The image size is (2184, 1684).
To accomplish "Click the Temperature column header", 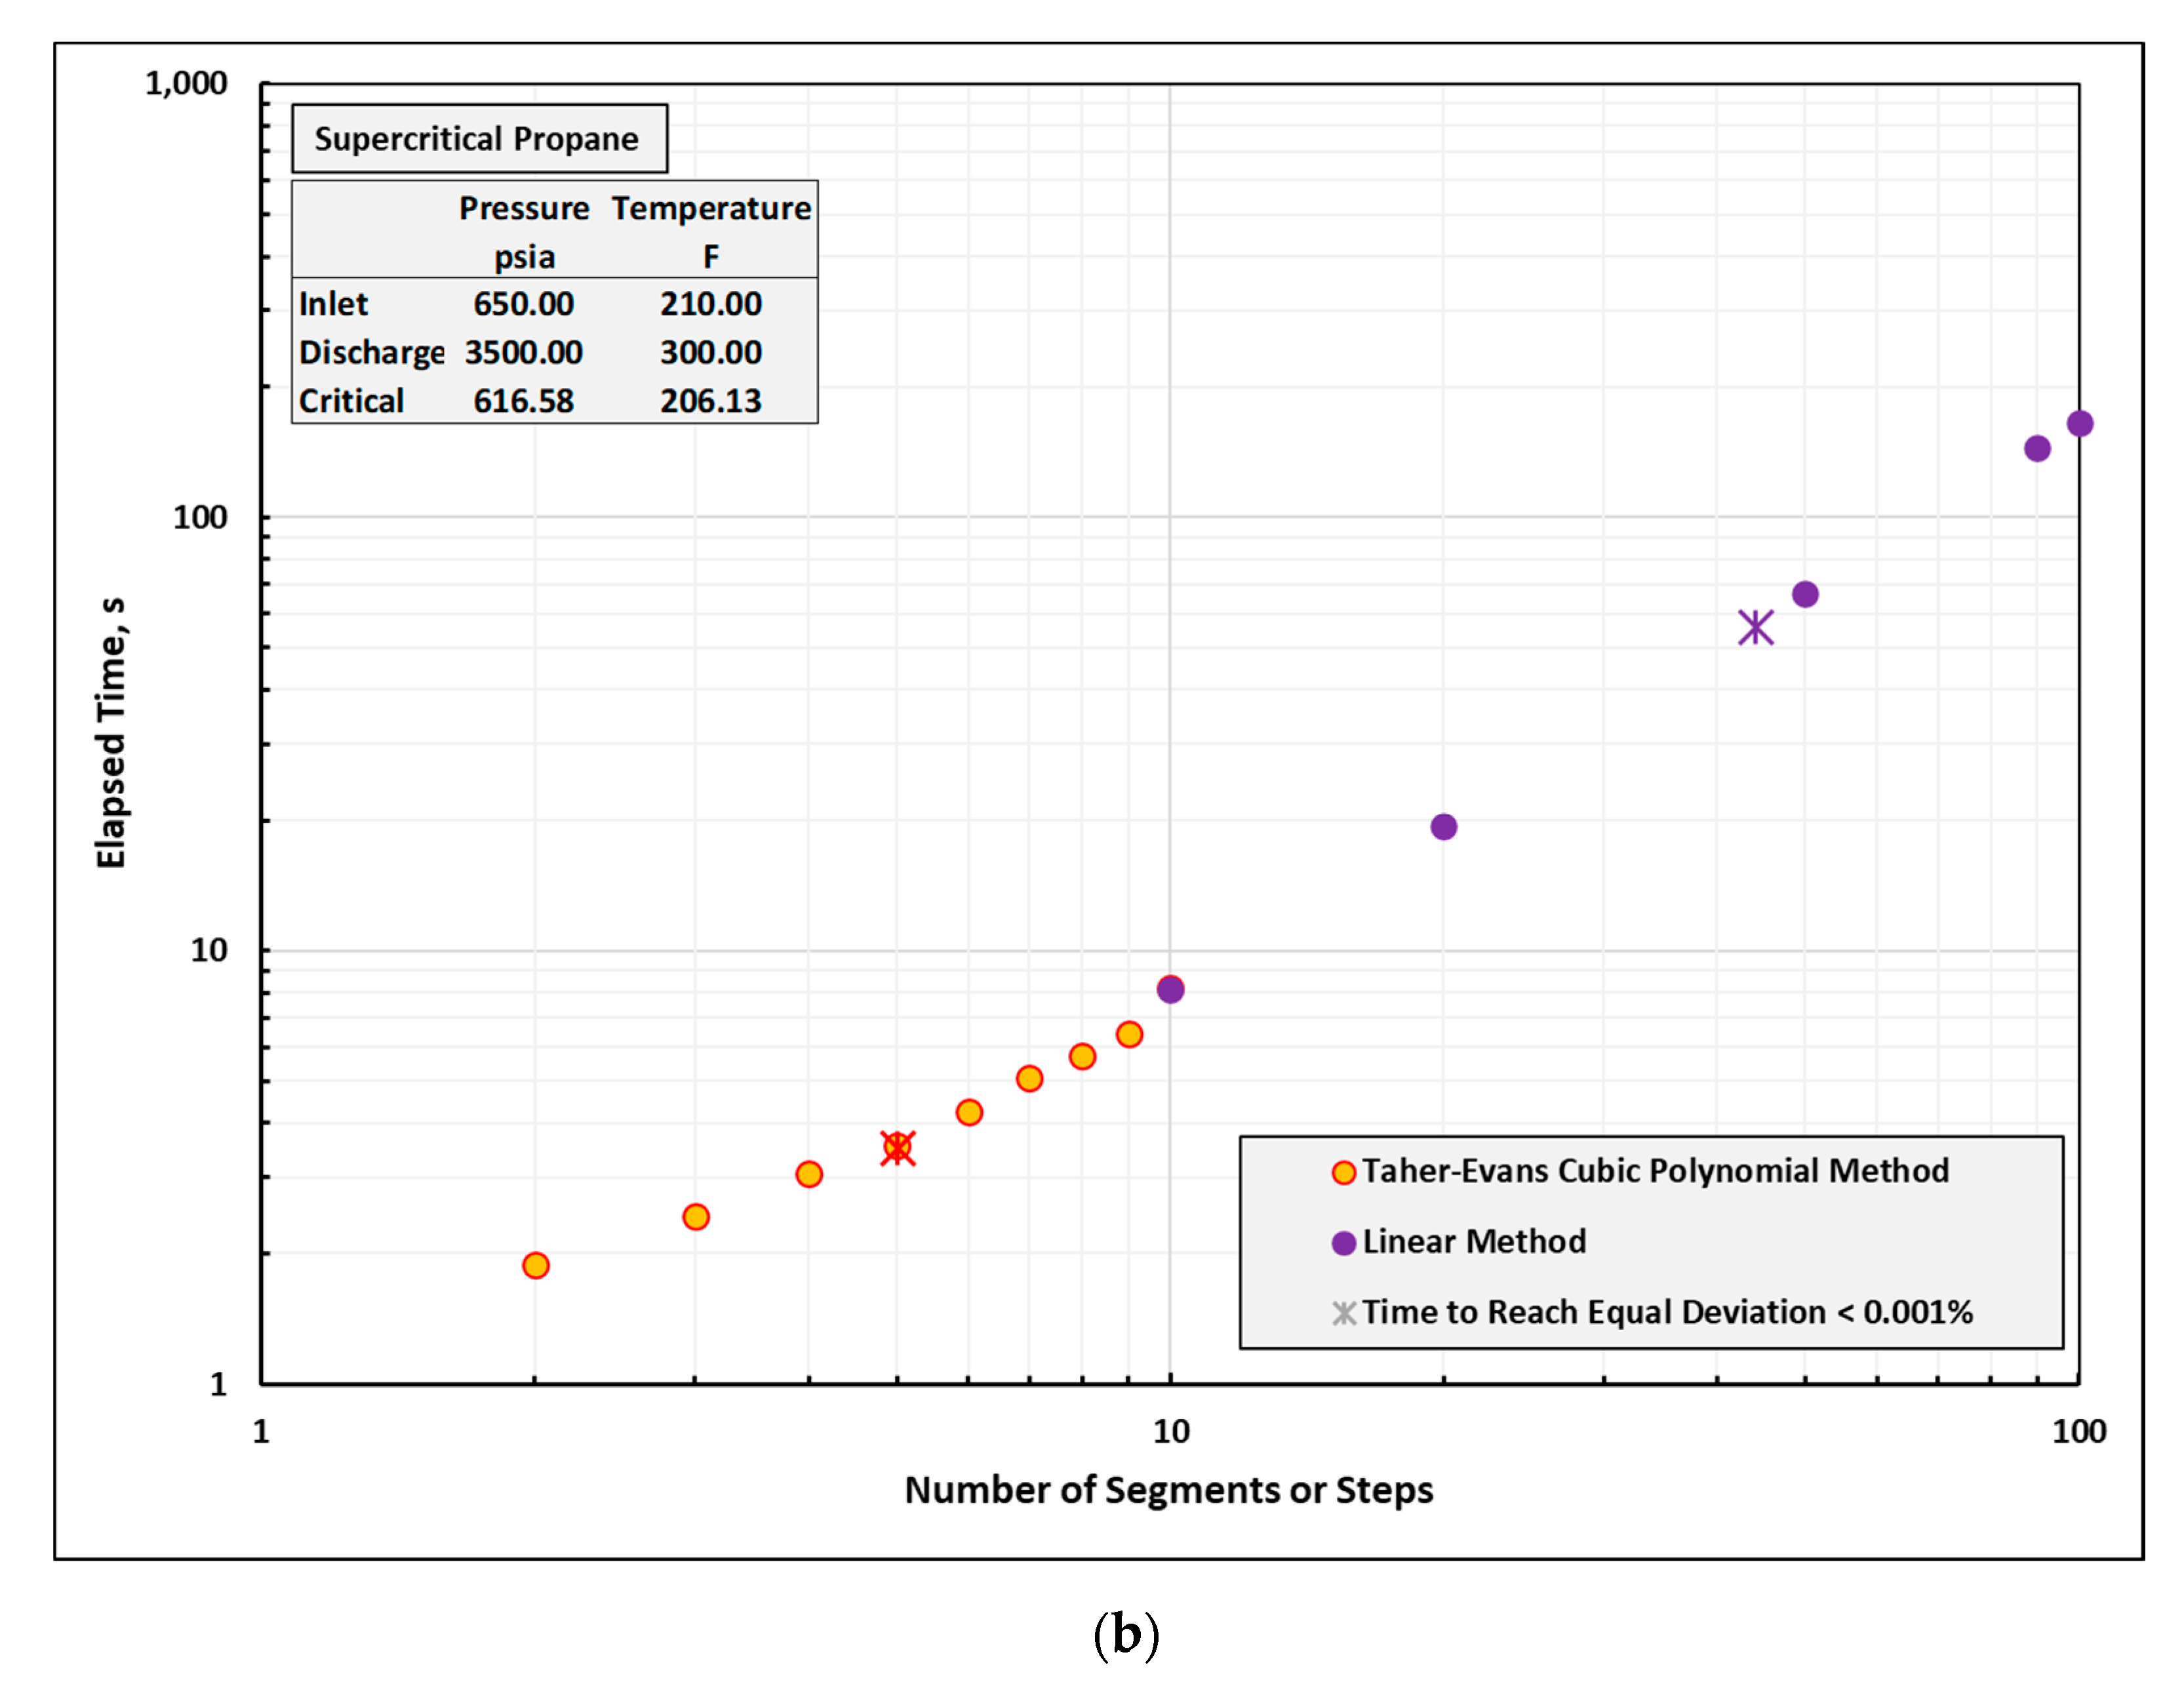I will click(x=711, y=208).
